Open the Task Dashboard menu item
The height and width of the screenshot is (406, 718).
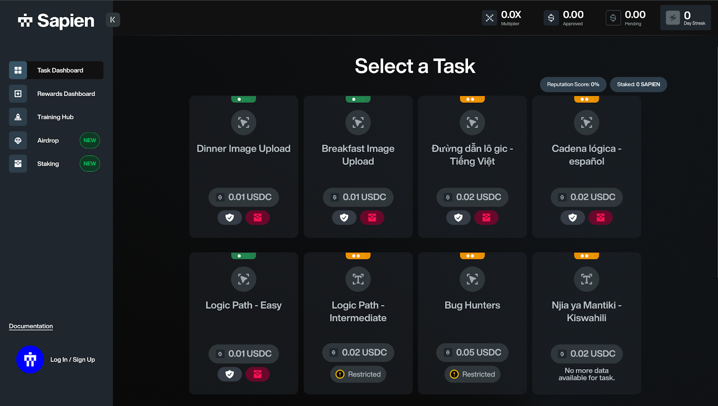pyautogui.click(x=60, y=70)
